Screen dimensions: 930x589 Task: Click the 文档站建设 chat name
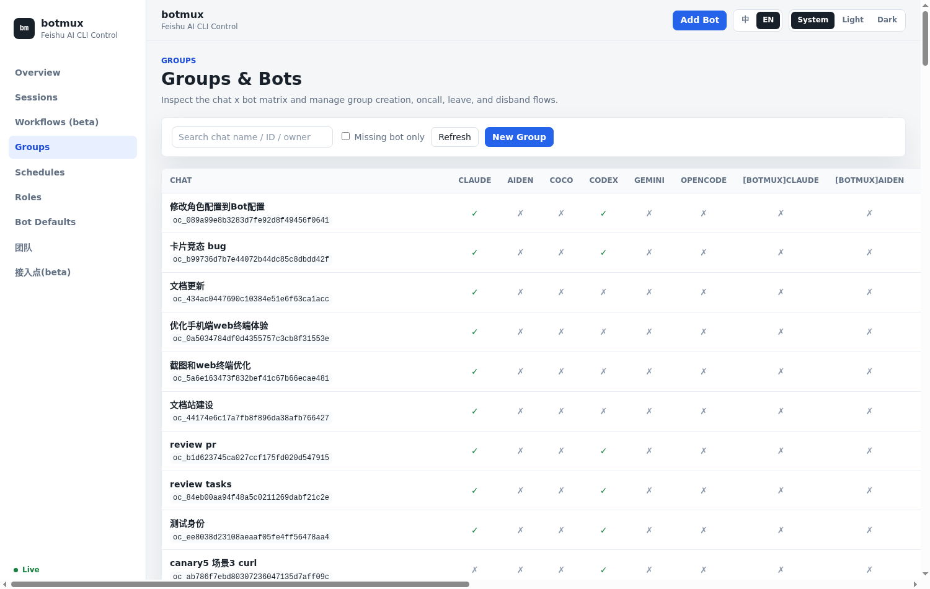click(192, 405)
